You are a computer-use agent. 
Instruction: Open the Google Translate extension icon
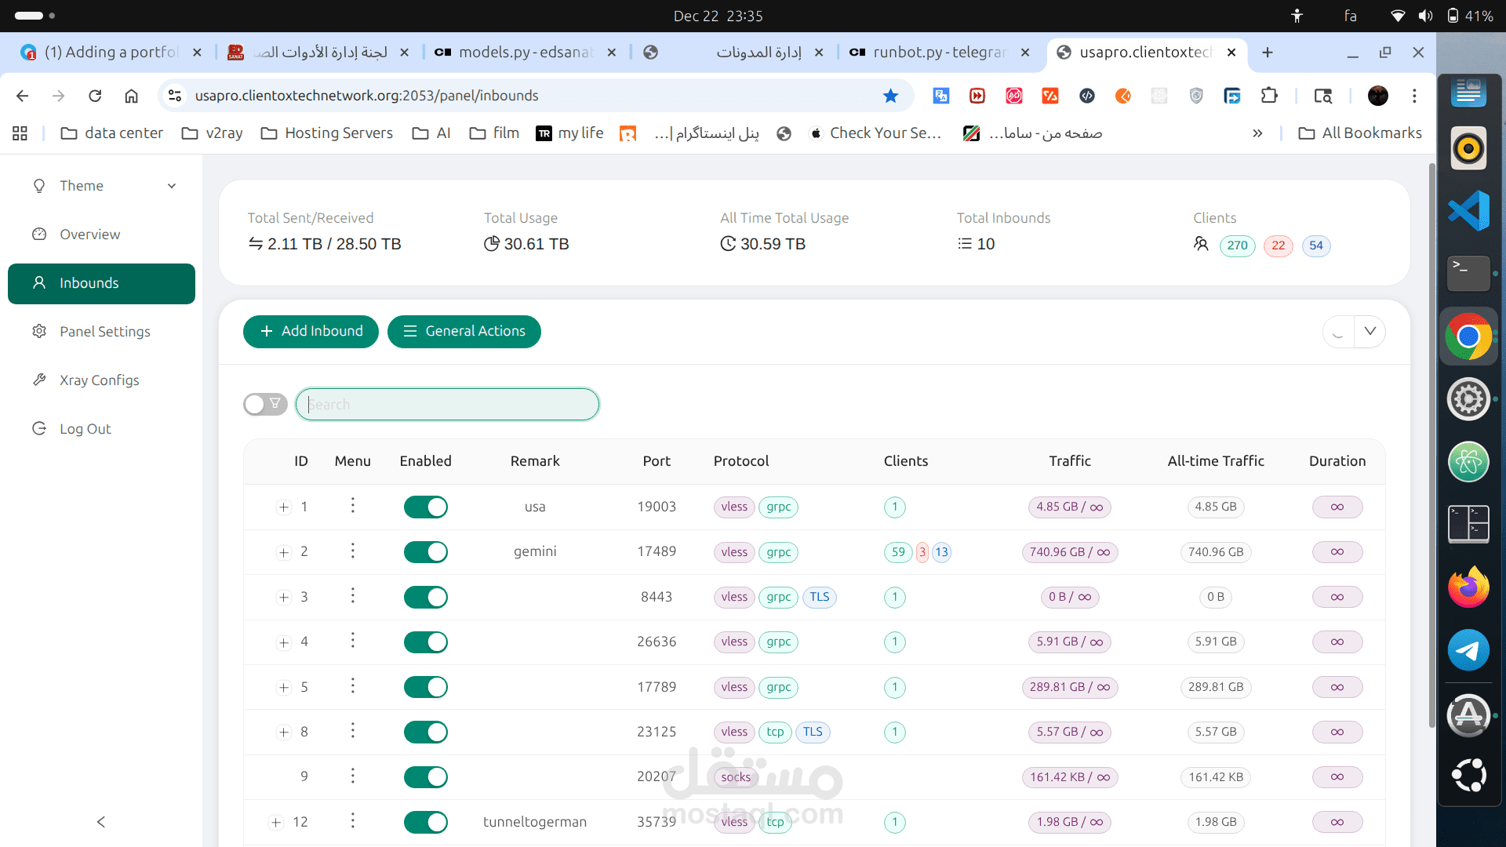pos(940,95)
